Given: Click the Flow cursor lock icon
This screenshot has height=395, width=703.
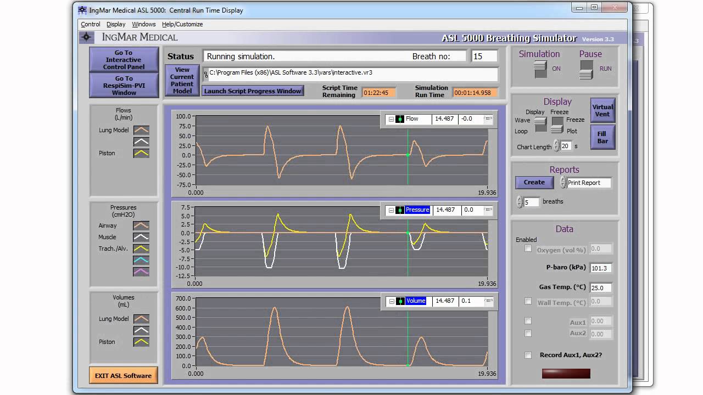Looking at the screenshot, I should (488, 119).
